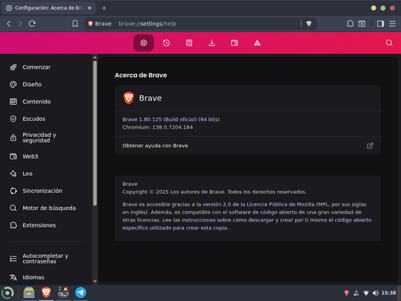Viewport: 401px width, 301px height.
Task: Click the Brave Shields lion icon in address bar
Action: coord(309,24)
